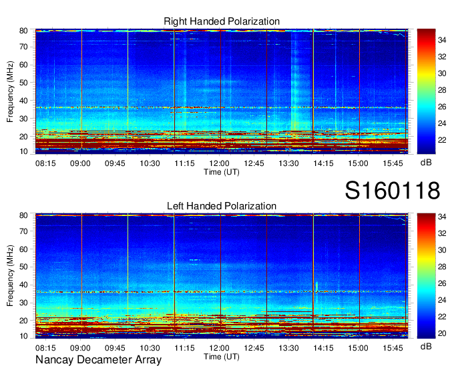Click the 40 MHz tick on right-handed plot

click(x=23, y=101)
